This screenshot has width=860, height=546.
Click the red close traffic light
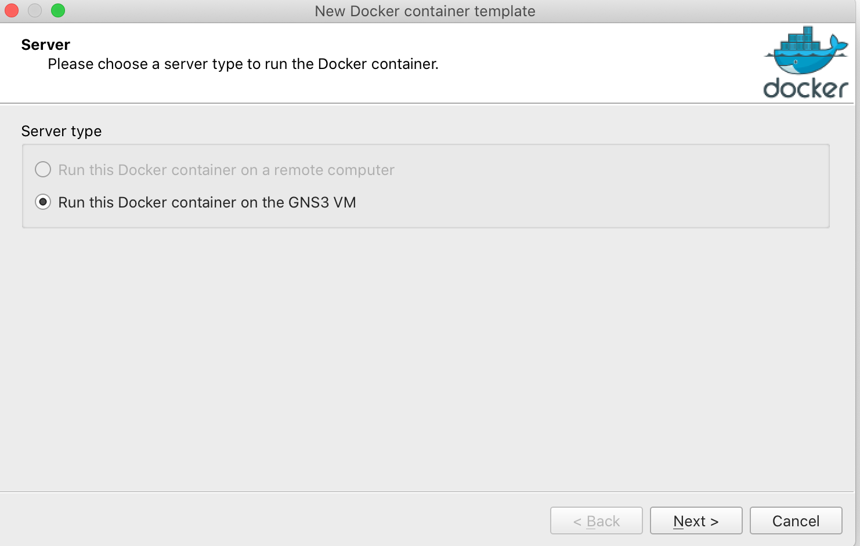(11, 10)
